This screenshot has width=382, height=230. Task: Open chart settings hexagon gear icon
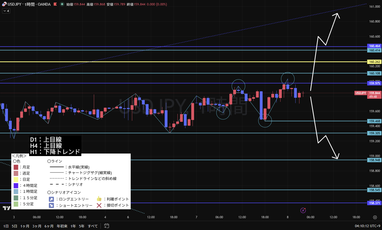point(375,217)
